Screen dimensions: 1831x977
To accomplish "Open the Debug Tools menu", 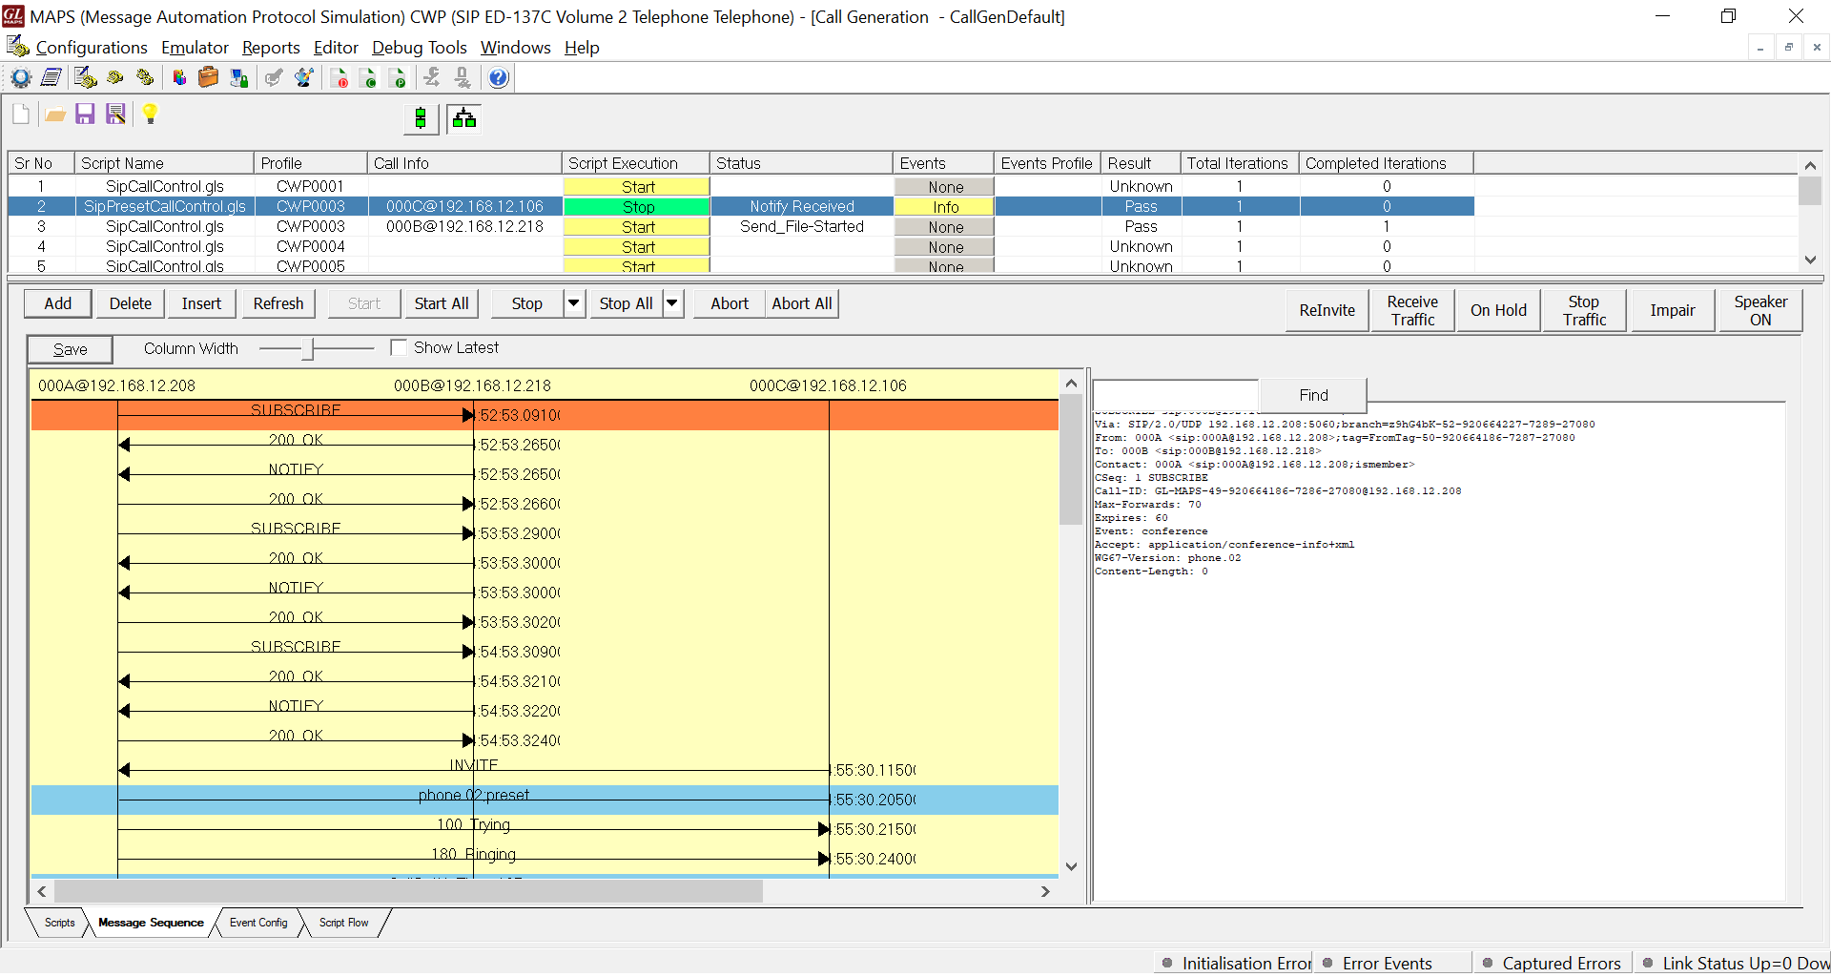I will tap(420, 48).
